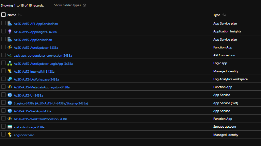Click the lightbulb icon for AzSK-AzTS-AppInsights-3438a
The width and height of the screenshot is (261, 146).
pos(10,31)
